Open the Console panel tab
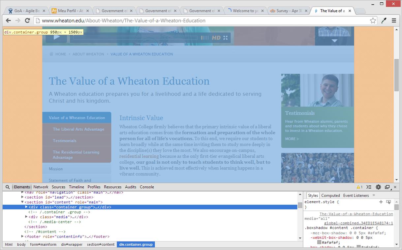 click(147, 187)
